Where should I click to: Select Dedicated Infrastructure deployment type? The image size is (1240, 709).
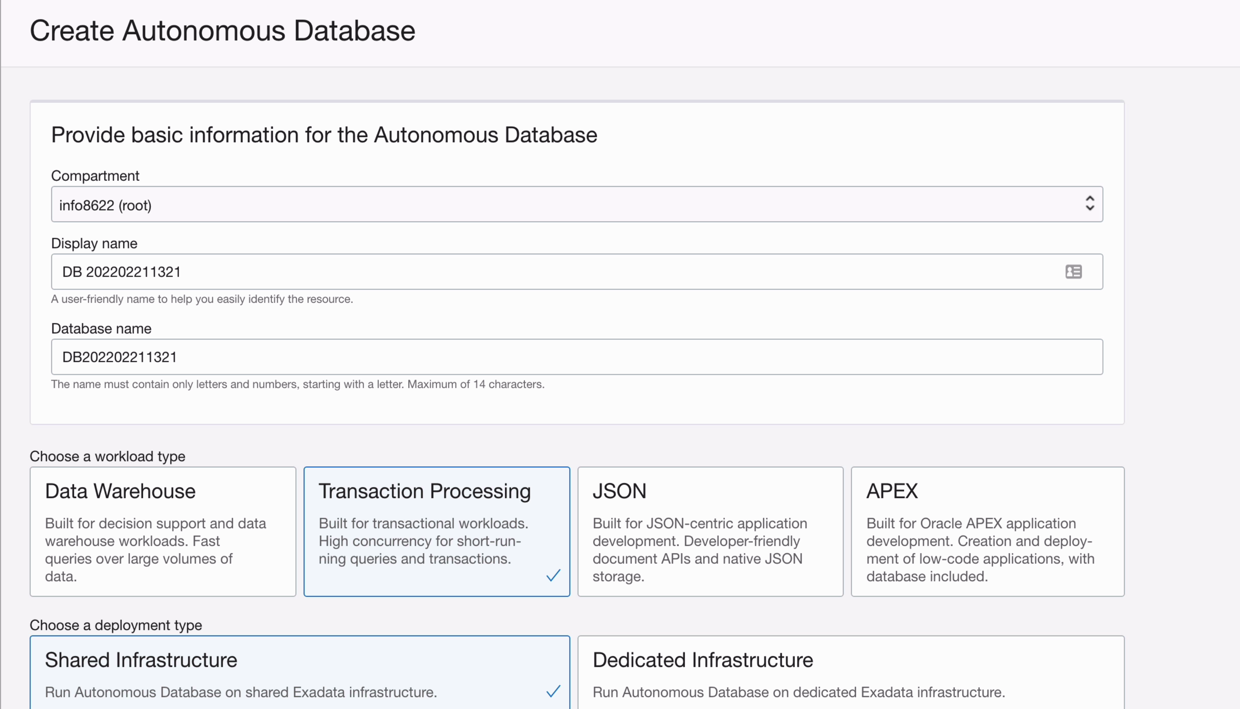[850, 672]
